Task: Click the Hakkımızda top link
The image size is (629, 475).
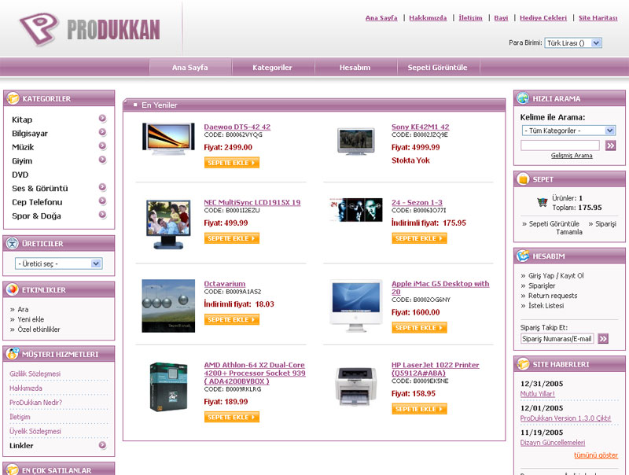Action: pos(428,17)
